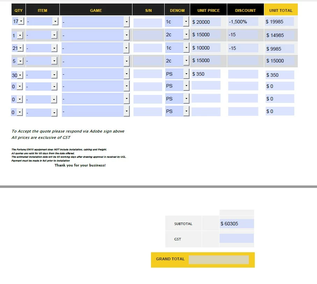Expand the GAME dropdown in the $350 row
The width and height of the screenshot is (317, 284).
(x=127, y=74)
